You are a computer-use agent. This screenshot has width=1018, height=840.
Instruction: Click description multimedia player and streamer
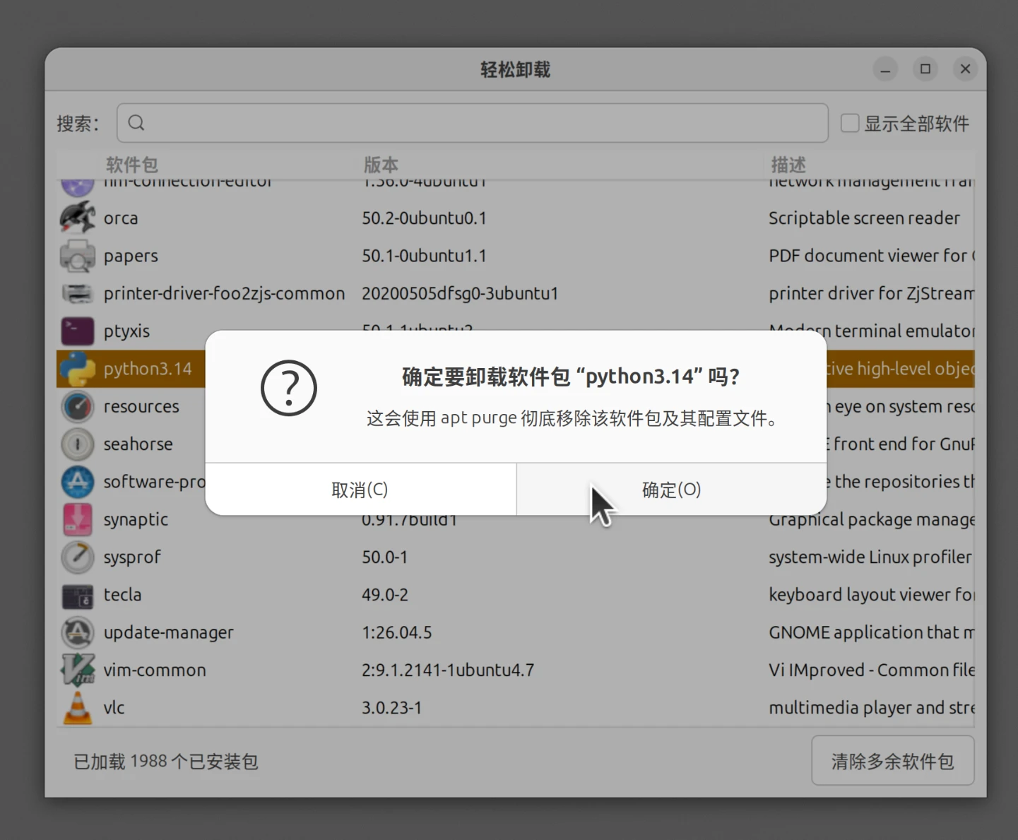tap(872, 708)
